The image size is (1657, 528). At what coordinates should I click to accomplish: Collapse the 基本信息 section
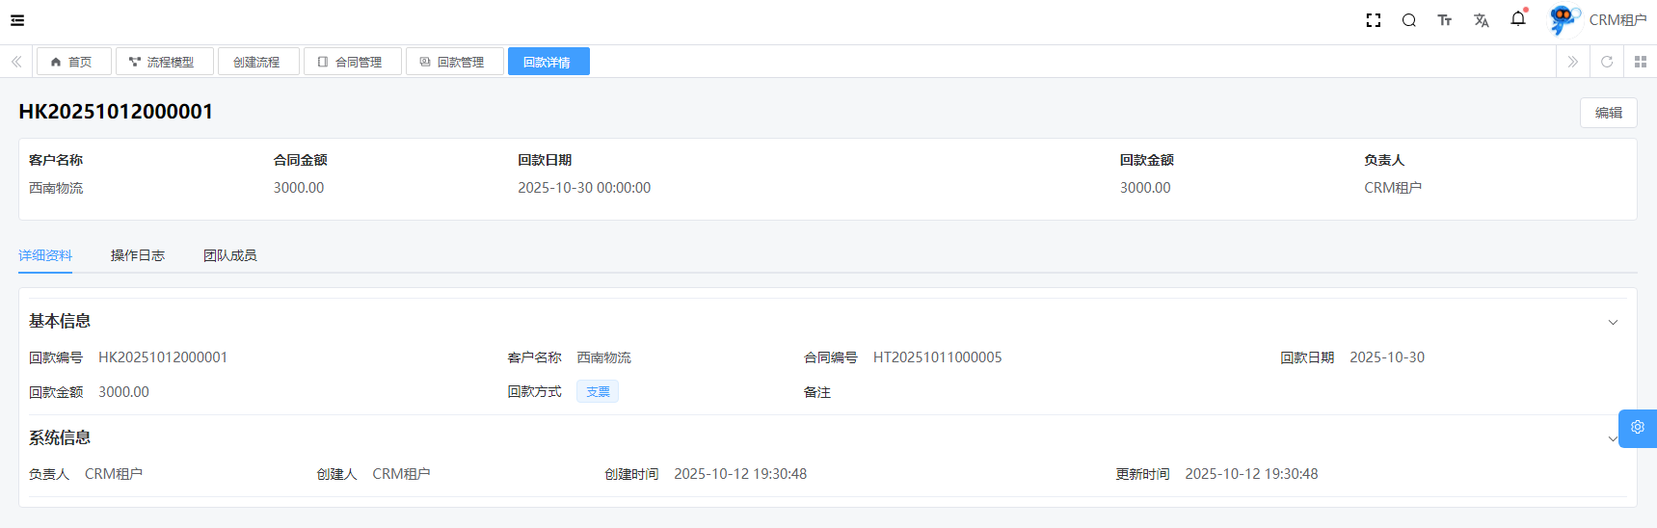pos(1613,323)
